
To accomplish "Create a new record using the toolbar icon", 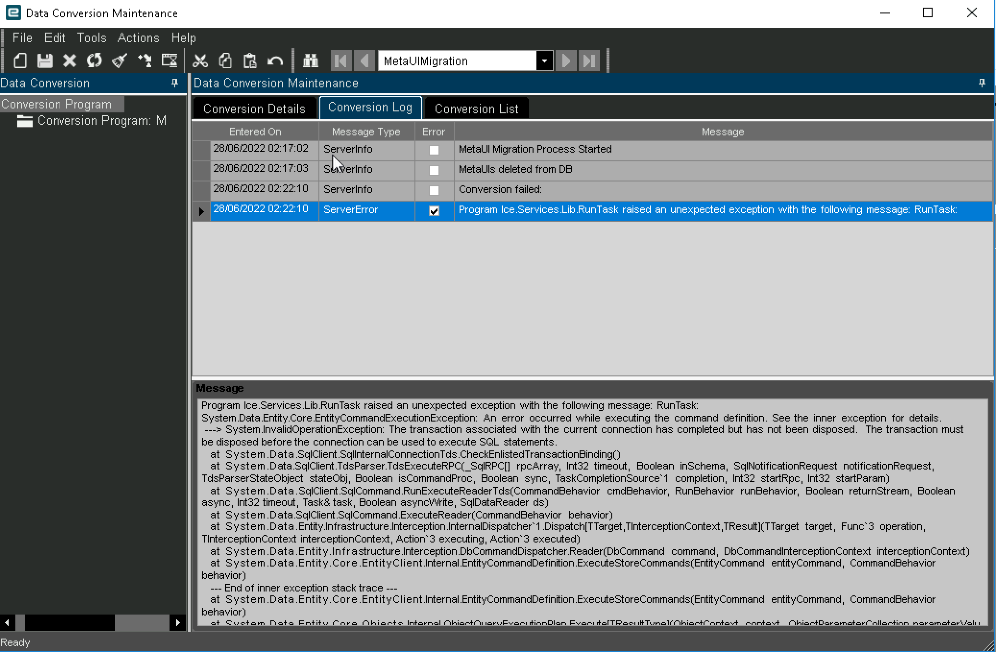I will [x=20, y=60].
